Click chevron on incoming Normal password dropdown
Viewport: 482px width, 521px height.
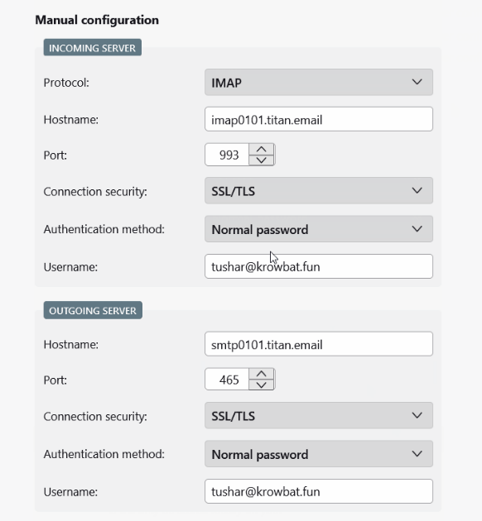click(417, 228)
